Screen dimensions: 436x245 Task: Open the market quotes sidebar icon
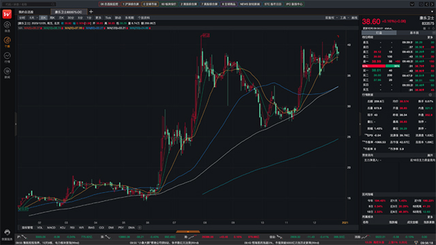click(7, 56)
